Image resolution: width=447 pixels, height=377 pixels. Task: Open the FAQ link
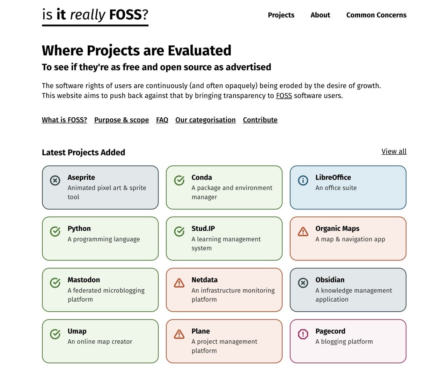click(162, 120)
